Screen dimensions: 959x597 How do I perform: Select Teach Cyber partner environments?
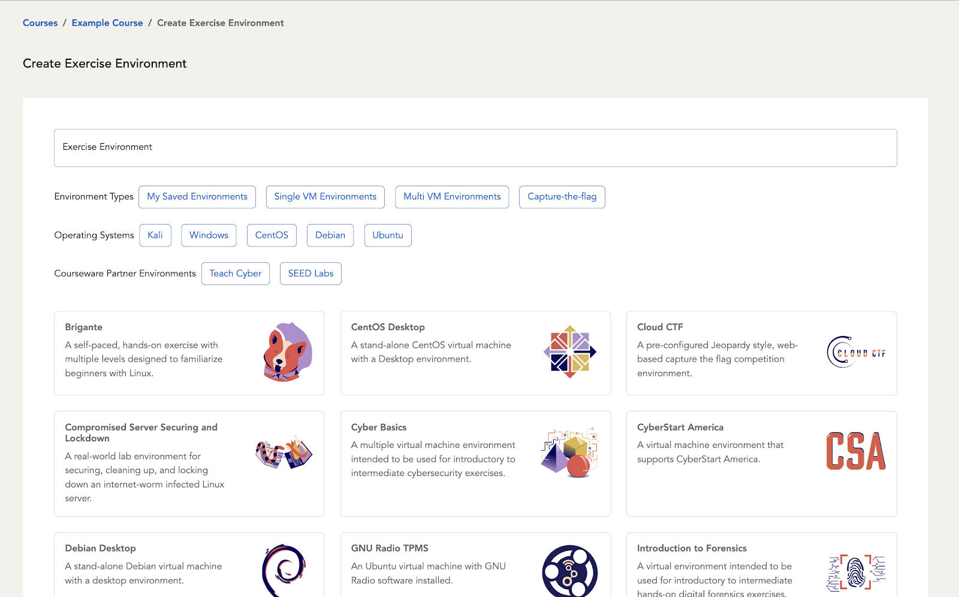[236, 274]
